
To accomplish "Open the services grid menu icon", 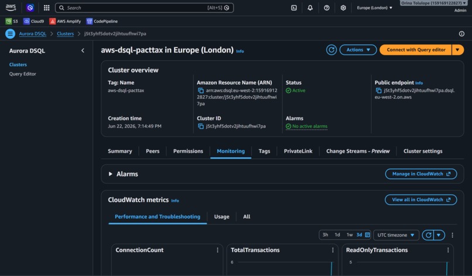I will tap(46, 8).
